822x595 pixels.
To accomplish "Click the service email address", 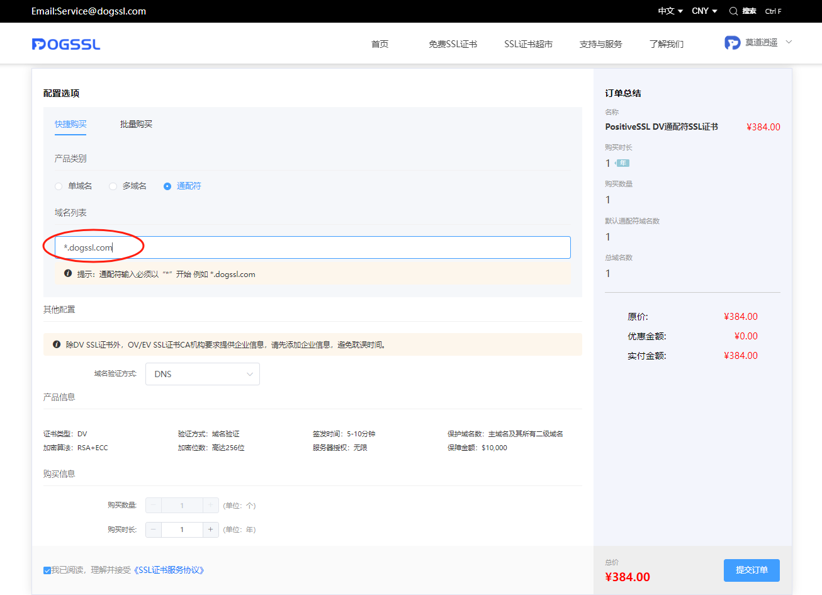I will tap(89, 11).
